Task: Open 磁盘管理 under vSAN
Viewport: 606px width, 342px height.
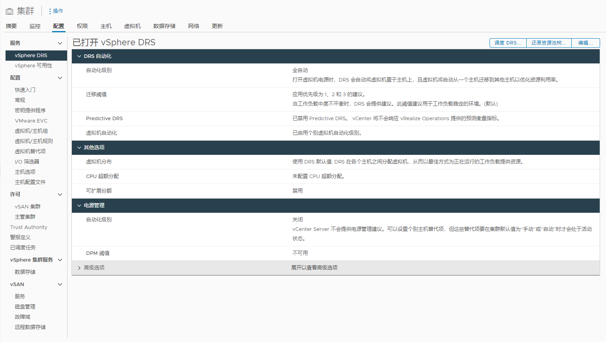Action: tap(25, 307)
